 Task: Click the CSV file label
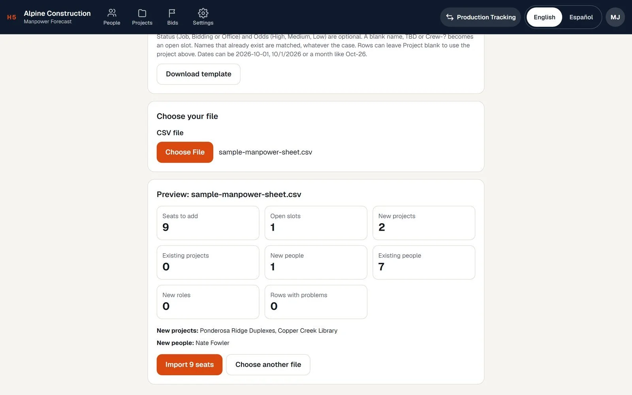click(x=170, y=133)
